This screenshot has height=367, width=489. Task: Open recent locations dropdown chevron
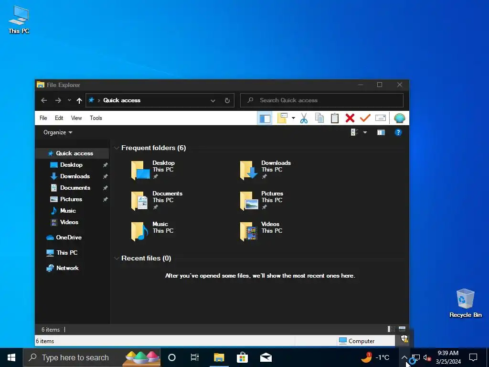[x=69, y=100]
